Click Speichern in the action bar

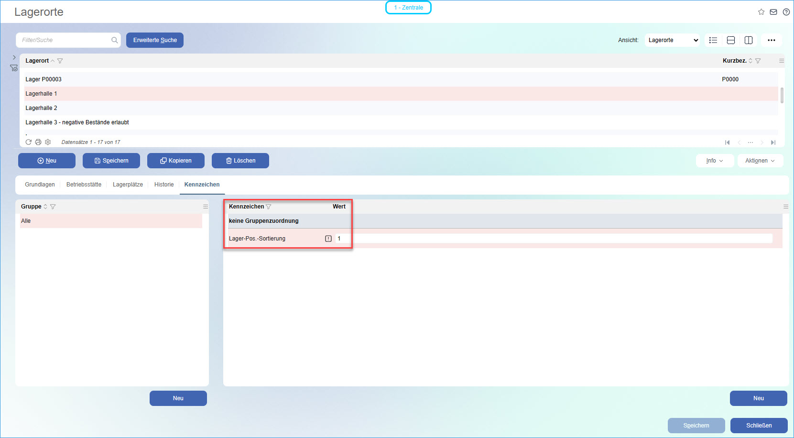point(111,161)
